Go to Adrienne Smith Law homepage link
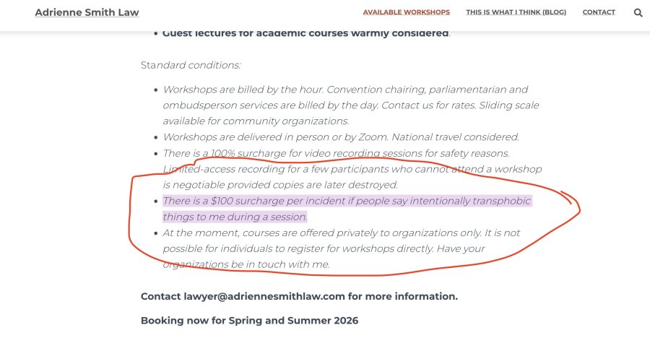 click(x=87, y=12)
